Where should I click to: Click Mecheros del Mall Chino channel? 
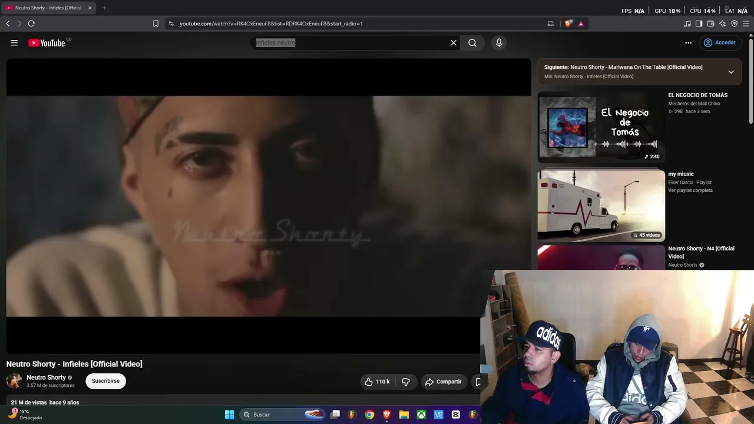694,104
